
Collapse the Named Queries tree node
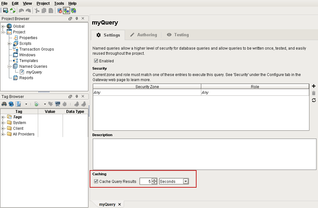click(9, 66)
